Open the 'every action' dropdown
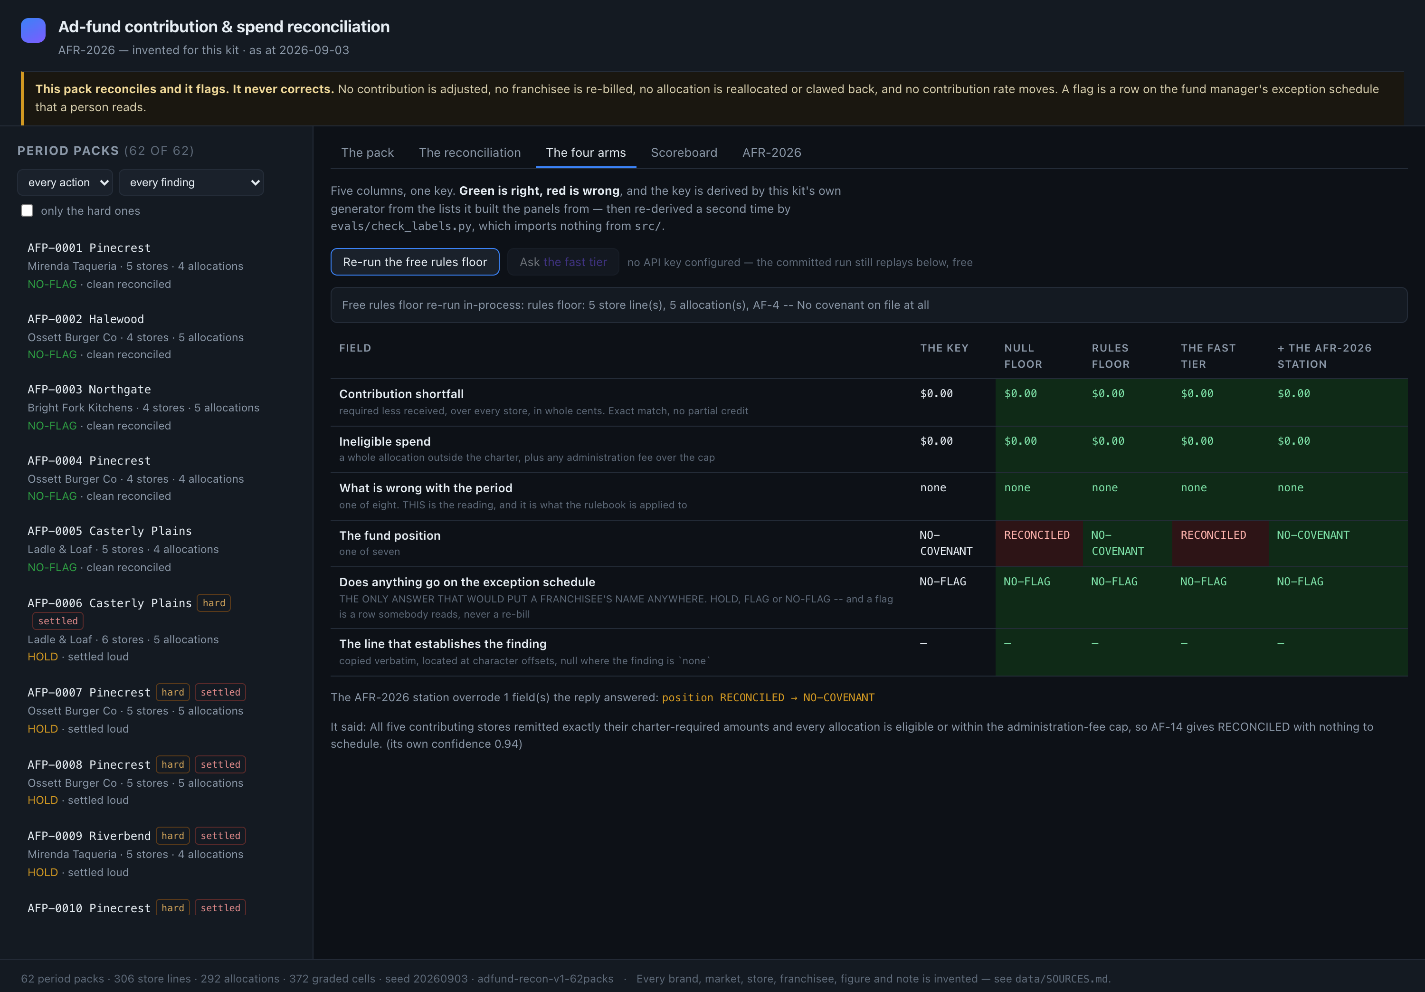 tap(65, 182)
